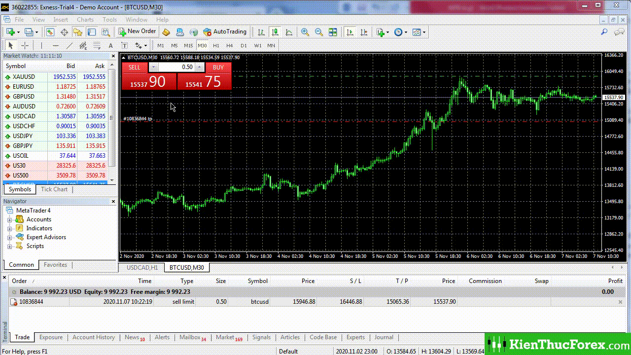Decrease the one-click lot volume arrow
The height and width of the screenshot is (355, 631).
pyautogui.click(x=154, y=67)
